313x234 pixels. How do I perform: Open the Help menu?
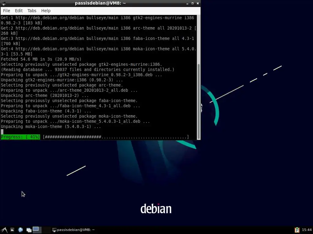(46, 11)
